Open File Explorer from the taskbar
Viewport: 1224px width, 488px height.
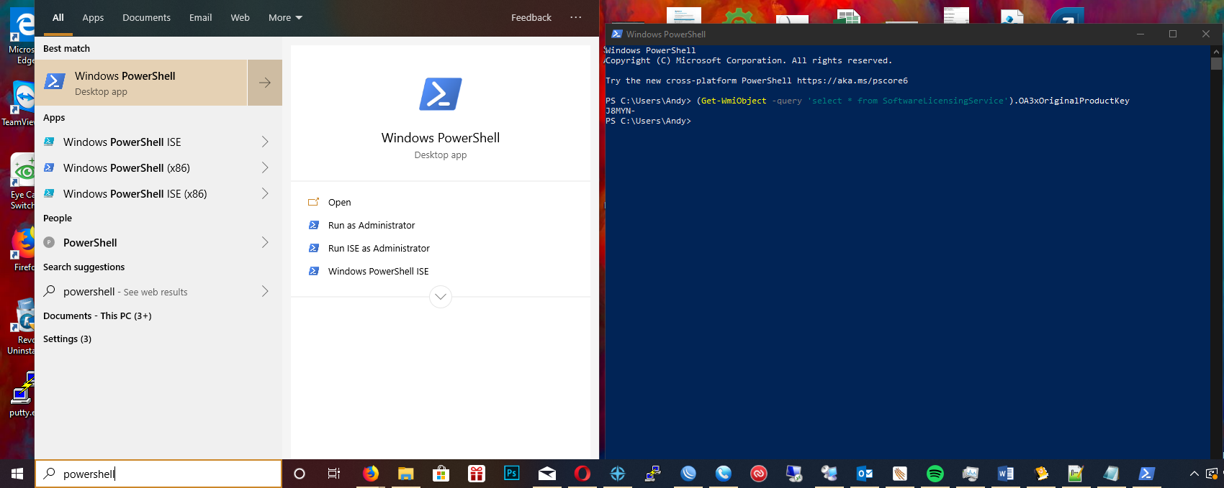[406, 474]
